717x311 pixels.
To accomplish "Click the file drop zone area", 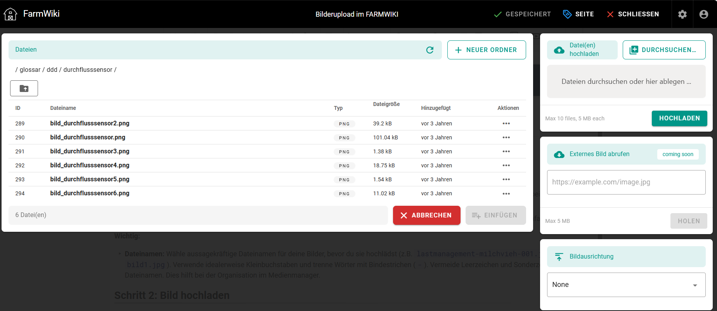I will click(626, 82).
